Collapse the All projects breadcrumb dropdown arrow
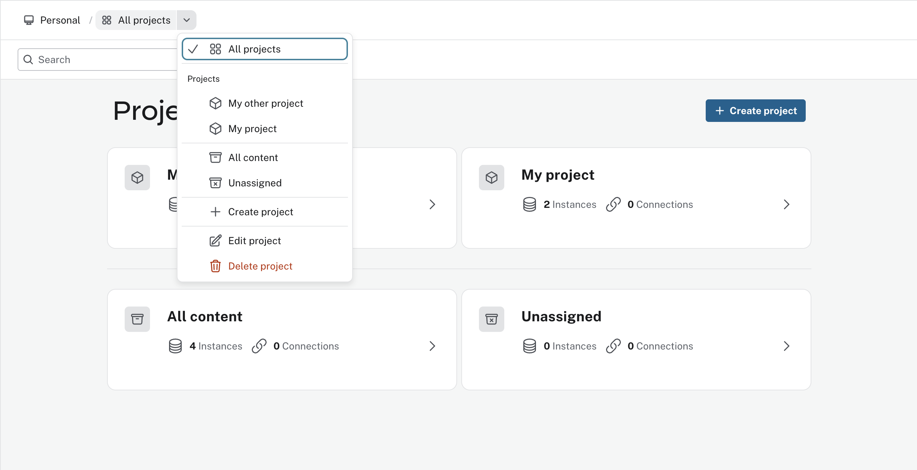The width and height of the screenshot is (917, 470). click(x=187, y=20)
